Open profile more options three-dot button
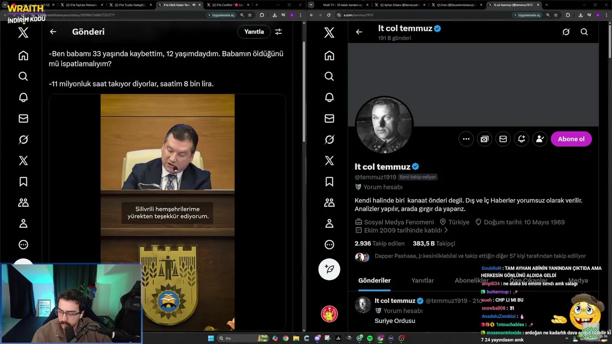The height and width of the screenshot is (344, 612). coord(466,139)
